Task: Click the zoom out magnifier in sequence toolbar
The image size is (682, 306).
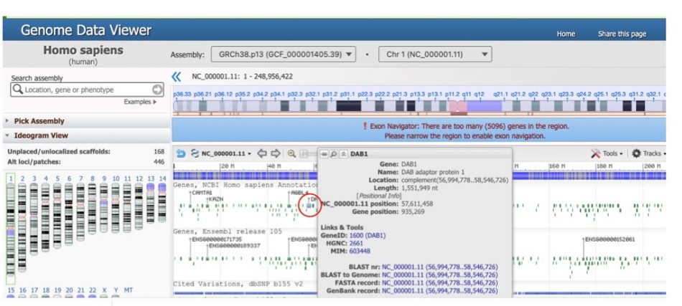Action: pos(292,153)
